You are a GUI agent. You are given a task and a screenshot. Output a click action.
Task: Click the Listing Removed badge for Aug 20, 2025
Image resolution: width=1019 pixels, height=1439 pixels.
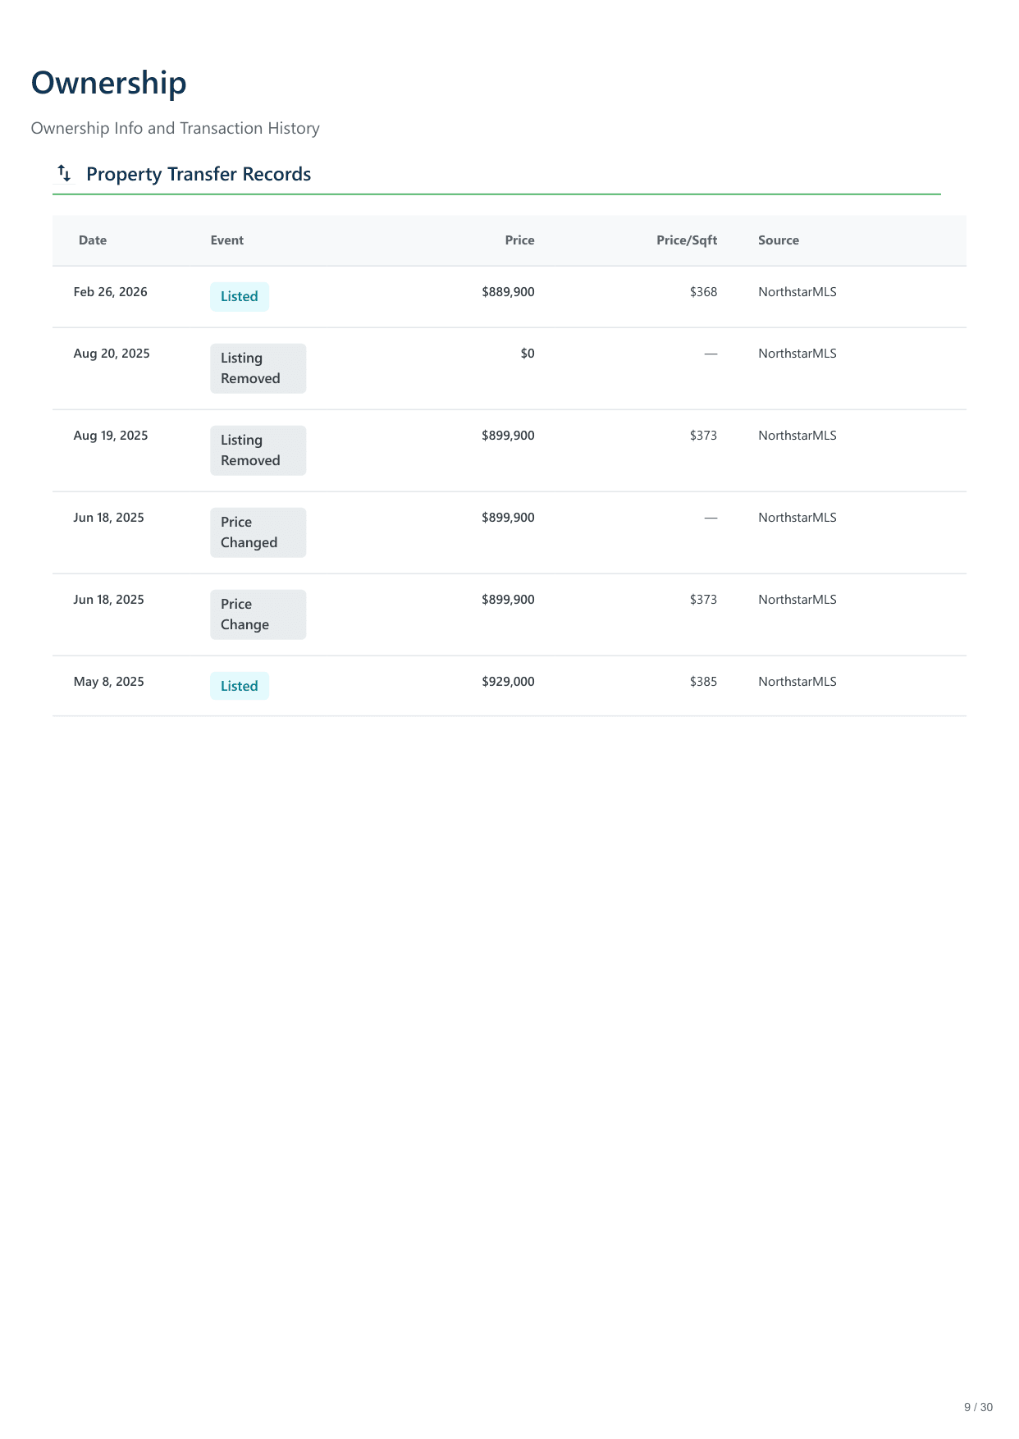tap(258, 368)
